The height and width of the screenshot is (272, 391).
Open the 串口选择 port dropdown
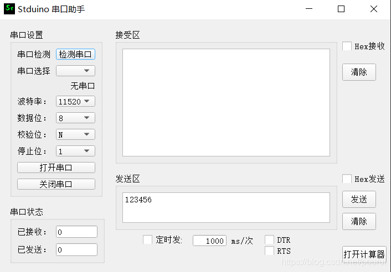[75, 71]
